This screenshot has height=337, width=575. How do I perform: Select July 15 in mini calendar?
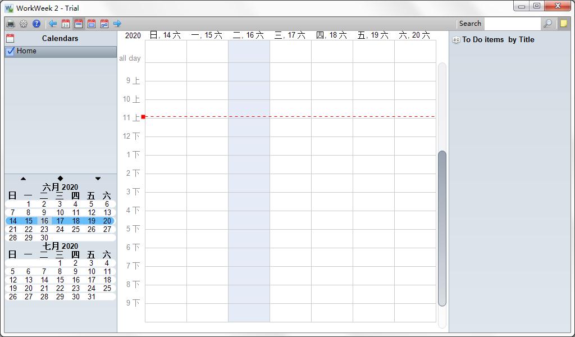tap(60, 280)
